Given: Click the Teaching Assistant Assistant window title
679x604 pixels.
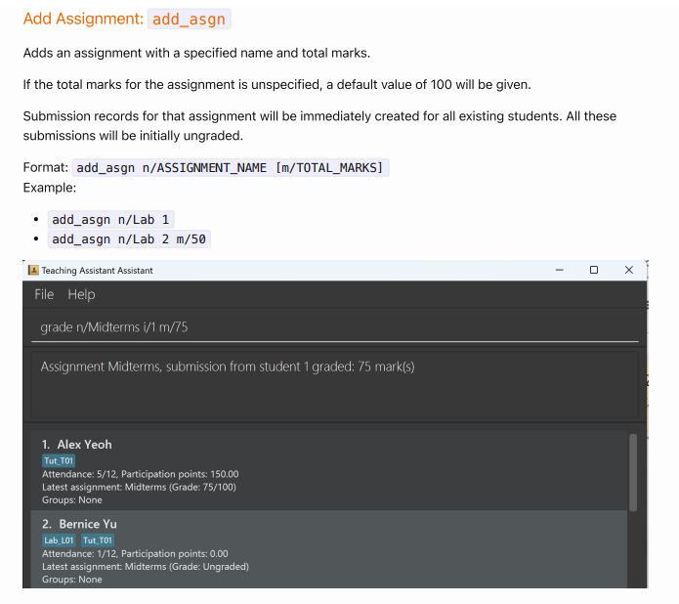Looking at the screenshot, I should (97, 271).
